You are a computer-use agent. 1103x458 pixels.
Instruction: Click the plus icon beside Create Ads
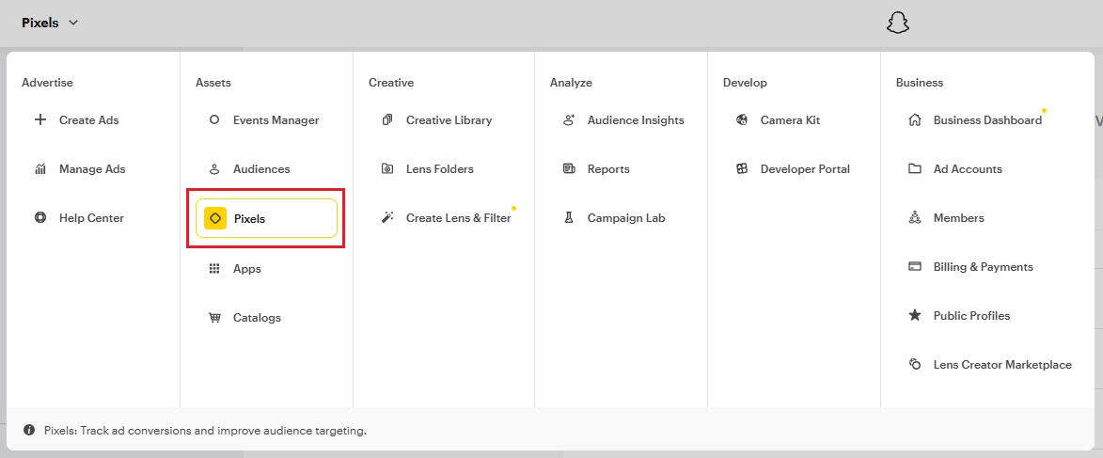coord(40,119)
